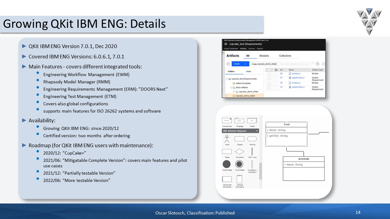Pick the Final State ringed circle
390x219 pixels.
pyautogui.click(x=239, y=164)
